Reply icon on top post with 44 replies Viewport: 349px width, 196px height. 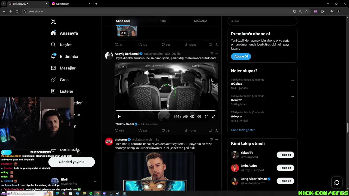point(116,45)
